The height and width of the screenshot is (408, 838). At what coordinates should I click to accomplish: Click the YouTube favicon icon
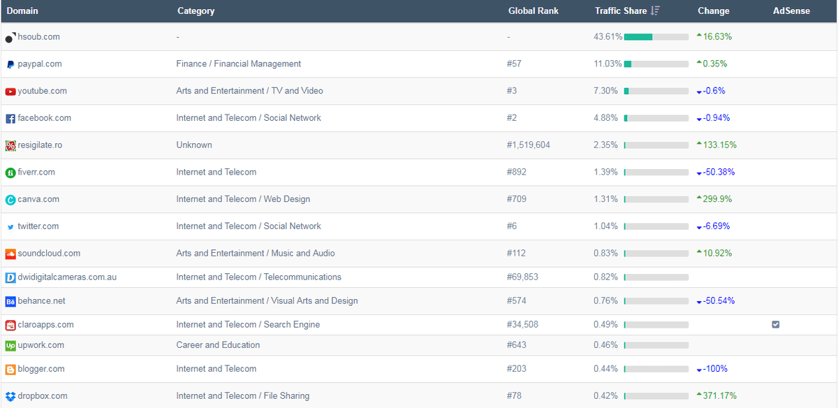pos(10,92)
